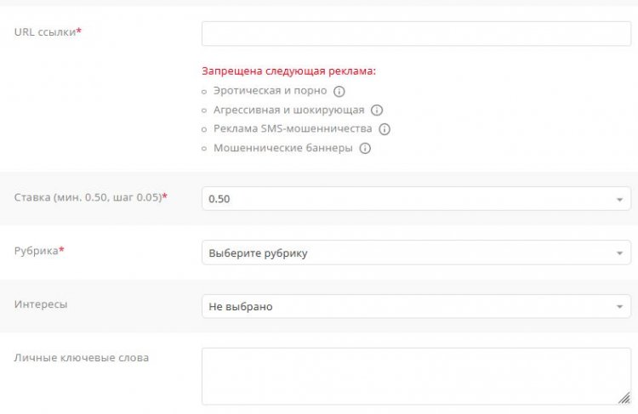
Task: Open info icon for Реклама SMS-мошенничества
Action: click(385, 129)
